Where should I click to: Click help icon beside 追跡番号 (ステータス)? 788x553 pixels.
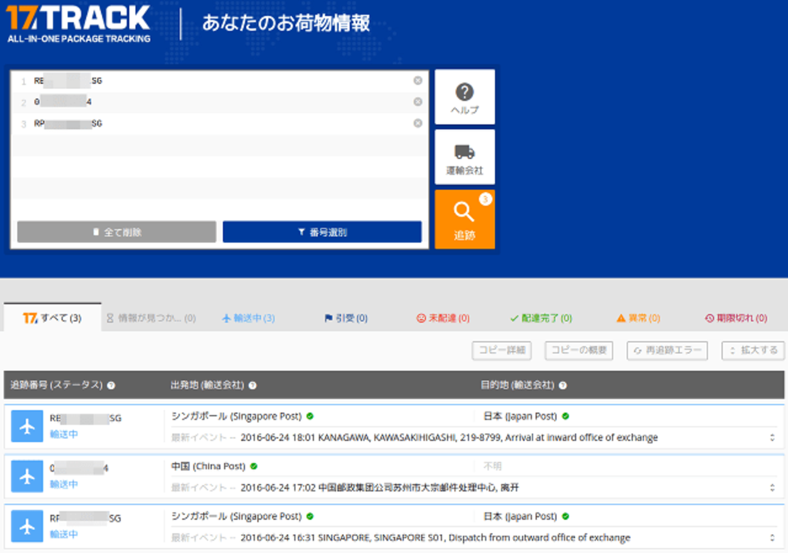point(112,386)
